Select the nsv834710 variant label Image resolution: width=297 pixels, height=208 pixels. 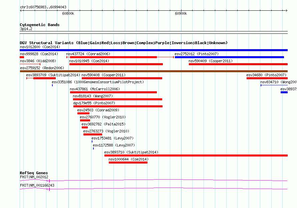coord(279,82)
